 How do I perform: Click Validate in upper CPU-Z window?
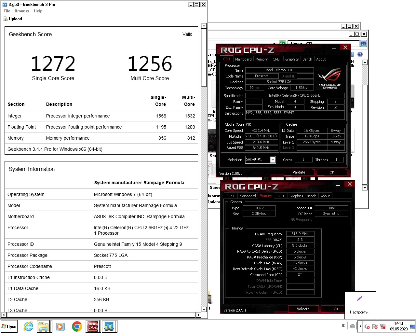299,172
